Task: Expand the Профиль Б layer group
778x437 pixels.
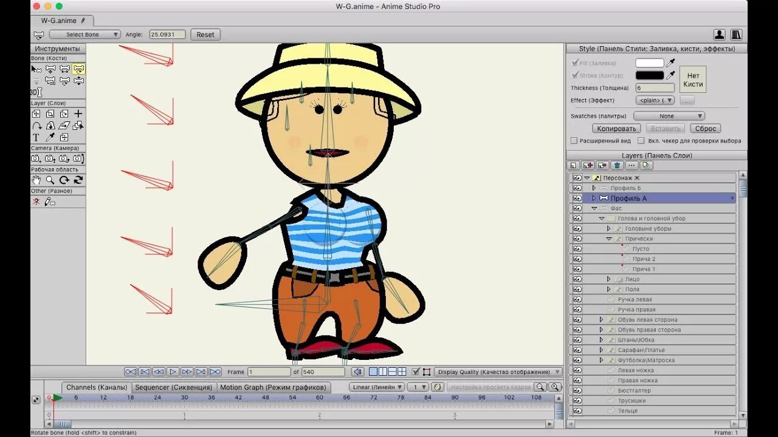Action: tap(594, 188)
